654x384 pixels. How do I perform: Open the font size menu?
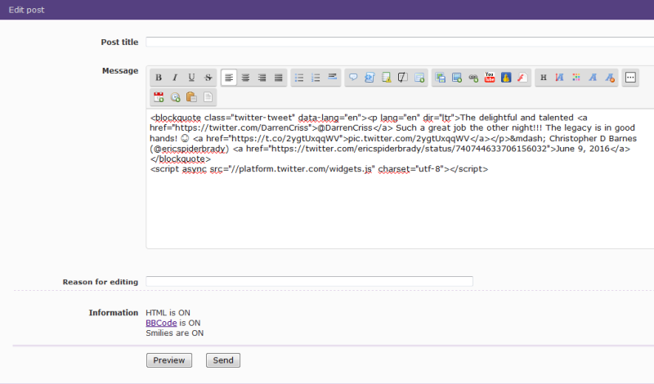point(560,78)
